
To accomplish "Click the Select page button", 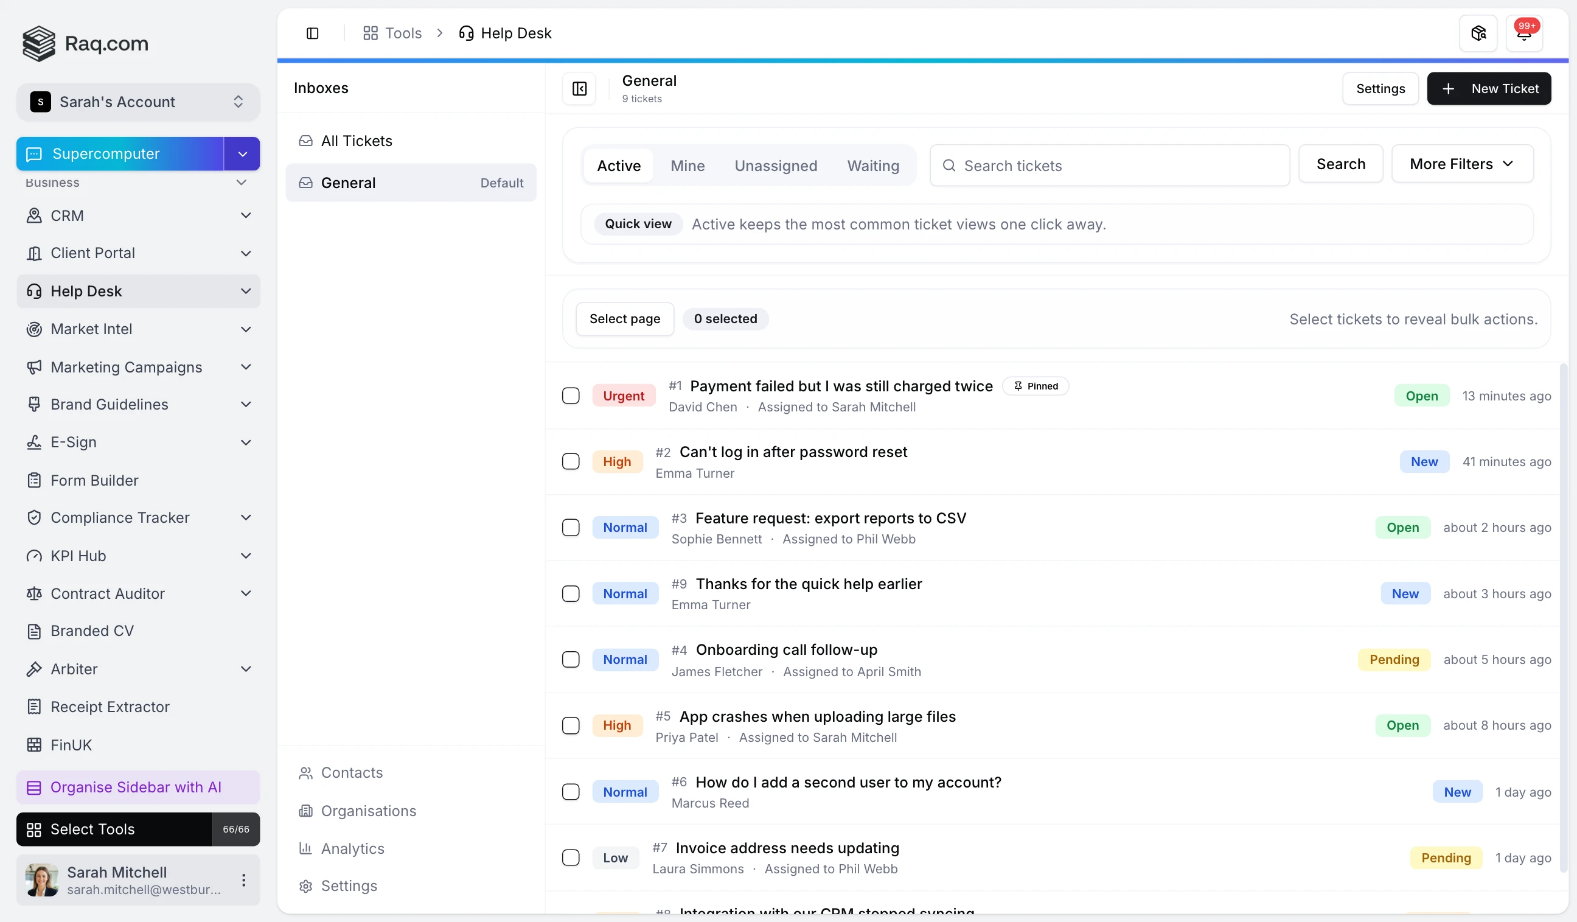I will point(625,320).
